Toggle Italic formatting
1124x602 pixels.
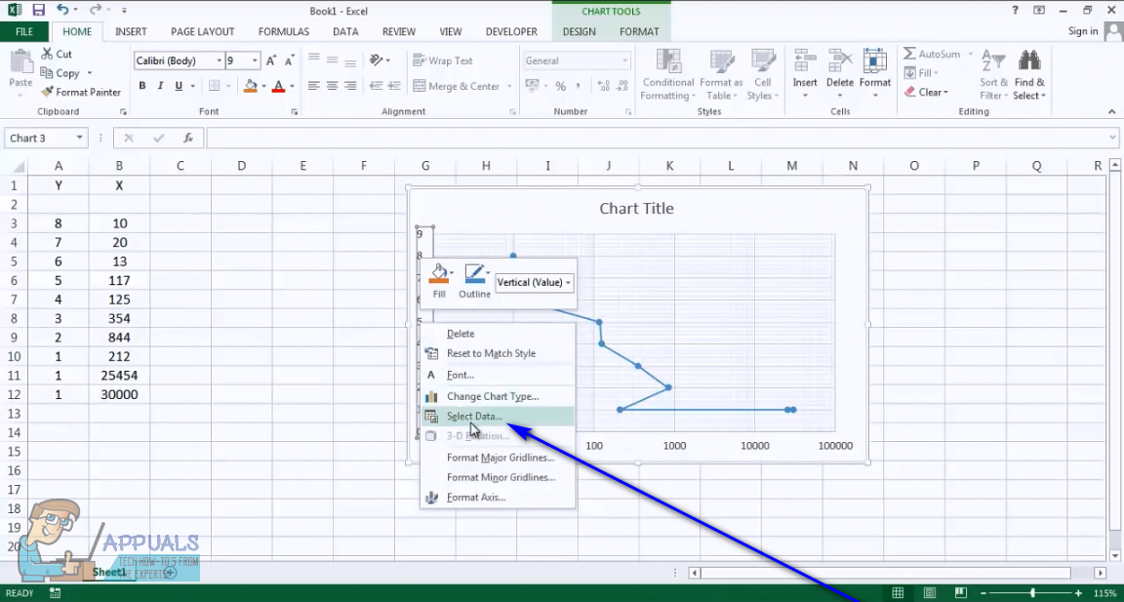[x=160, y=86]
